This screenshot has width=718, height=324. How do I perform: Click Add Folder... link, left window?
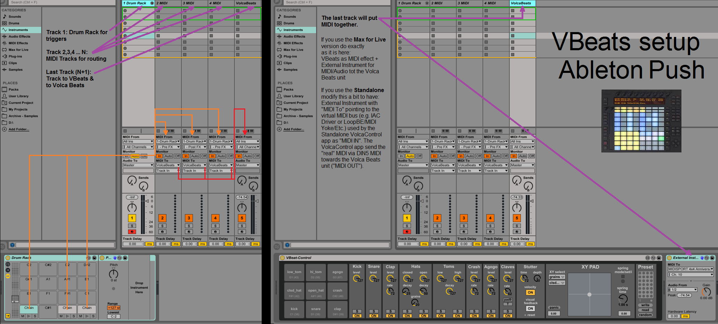[x=19, y=129]
